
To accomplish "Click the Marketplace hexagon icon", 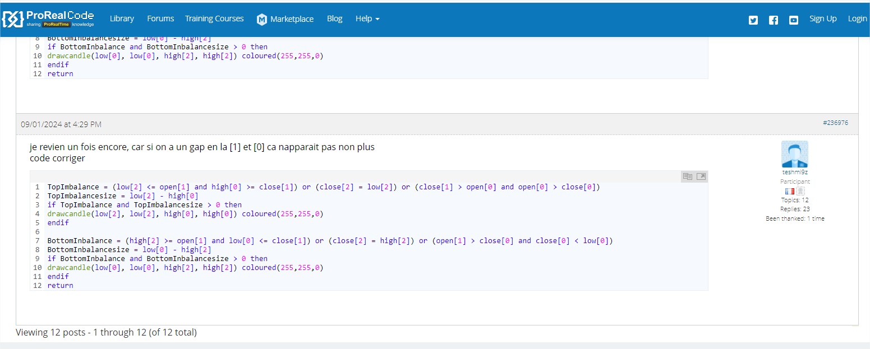I will tap(262, 20).
